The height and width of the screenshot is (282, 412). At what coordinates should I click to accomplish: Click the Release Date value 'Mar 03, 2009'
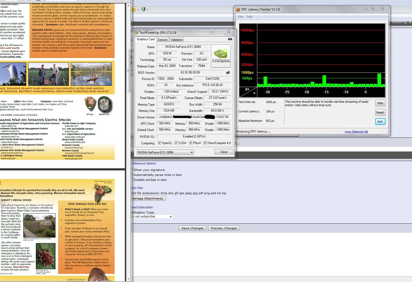click(x=167, y=66)
